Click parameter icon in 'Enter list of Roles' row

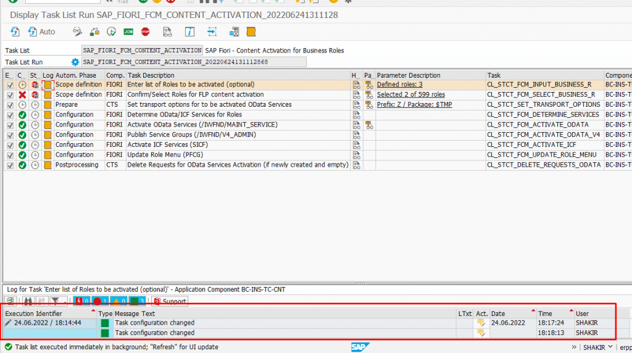pos(369,85)
